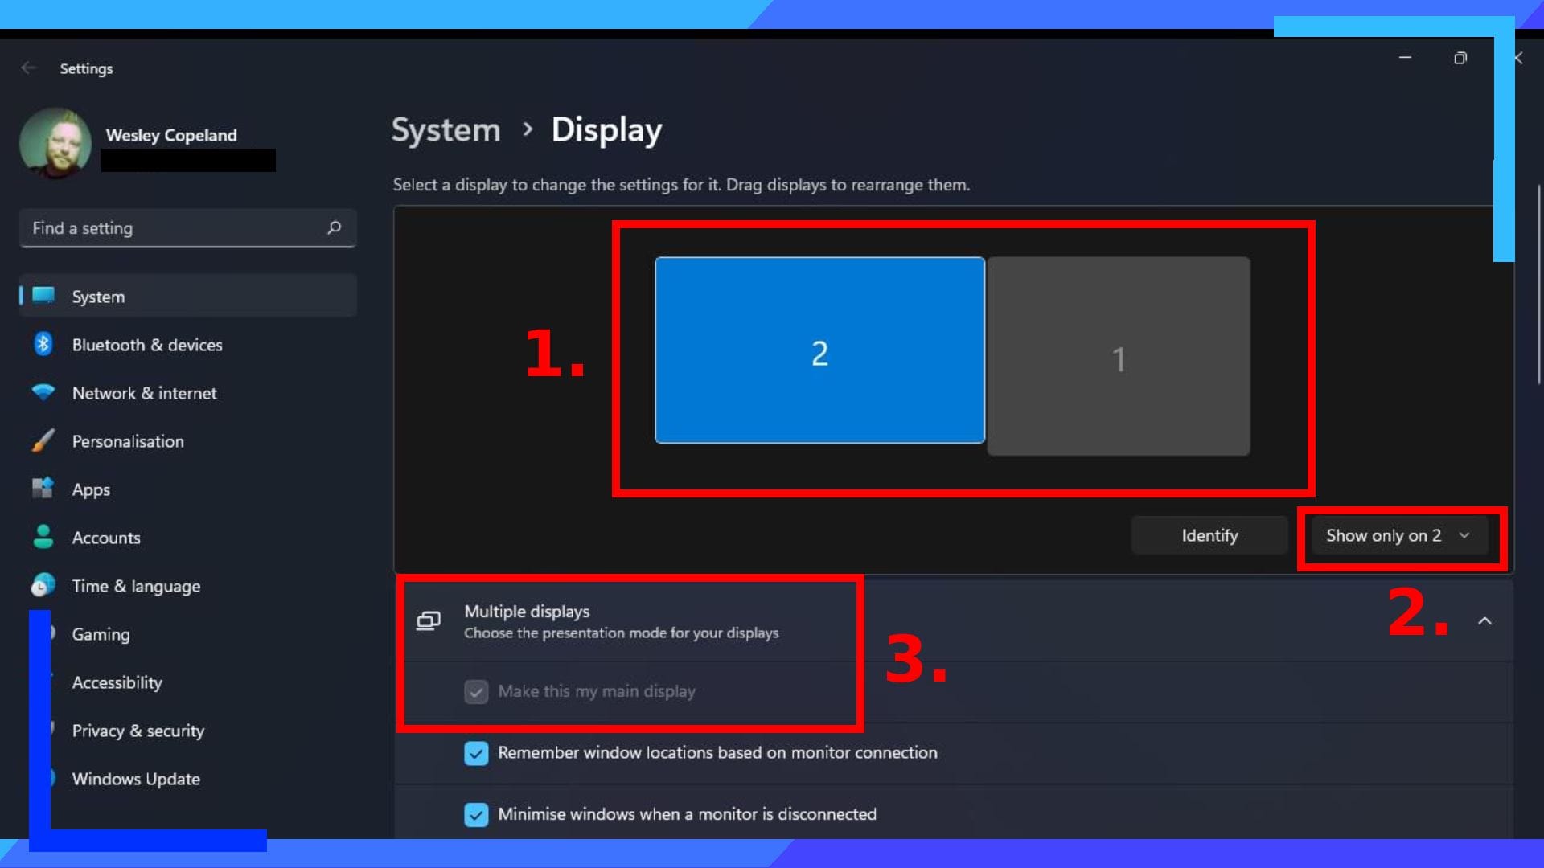Screen dimensions: 1544x868
Task: Open Personalisation via its brush icon
Action: click(44, 440)
